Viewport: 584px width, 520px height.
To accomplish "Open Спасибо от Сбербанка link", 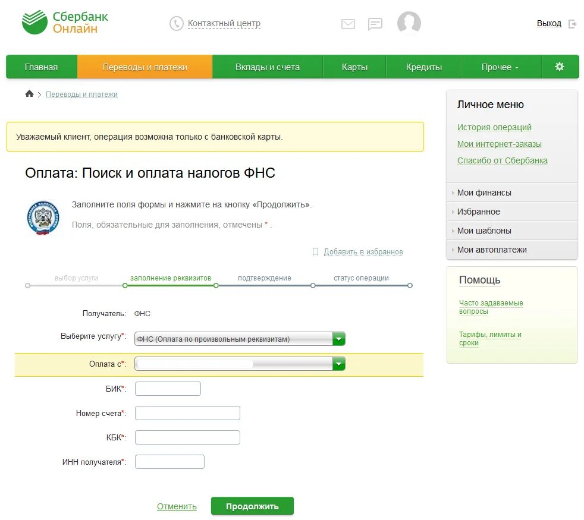I will pos(503,161).
